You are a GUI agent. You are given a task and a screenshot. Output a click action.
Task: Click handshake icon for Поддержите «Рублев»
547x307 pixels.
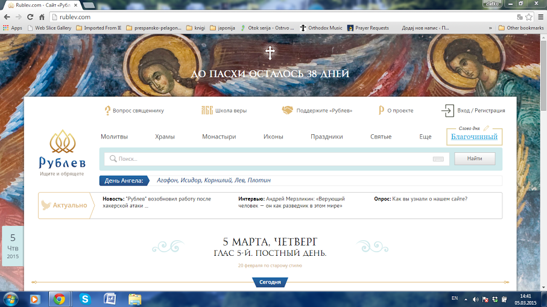[288, 110]
